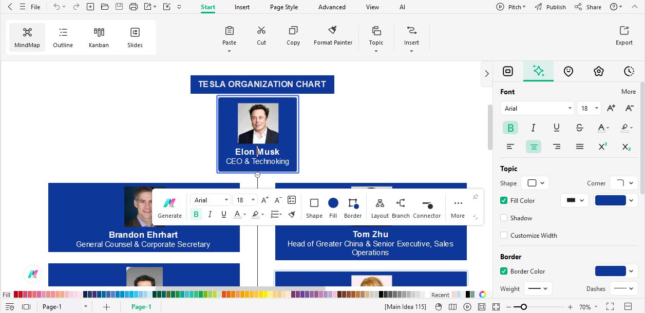The width and height of the screenshot is (645, 313).
Task: Switch to the Slides view
Action: pos(135,37)
